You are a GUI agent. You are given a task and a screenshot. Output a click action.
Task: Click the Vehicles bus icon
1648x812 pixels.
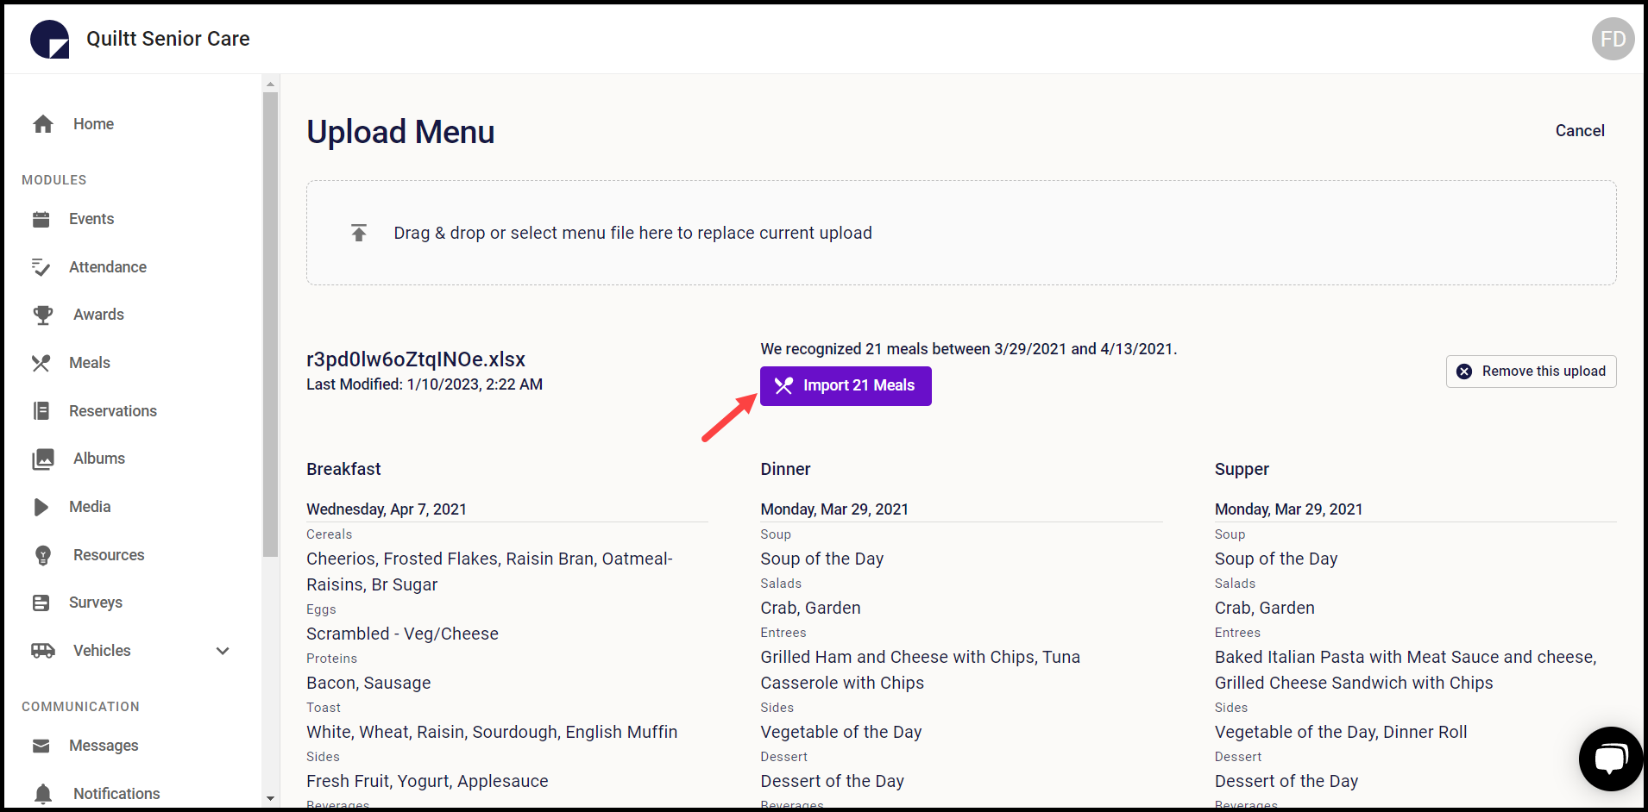(x=43, y=651)
